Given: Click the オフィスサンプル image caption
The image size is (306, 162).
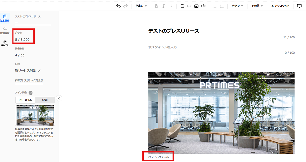Looking at the screenshot, I should click(x=159, y=157).
